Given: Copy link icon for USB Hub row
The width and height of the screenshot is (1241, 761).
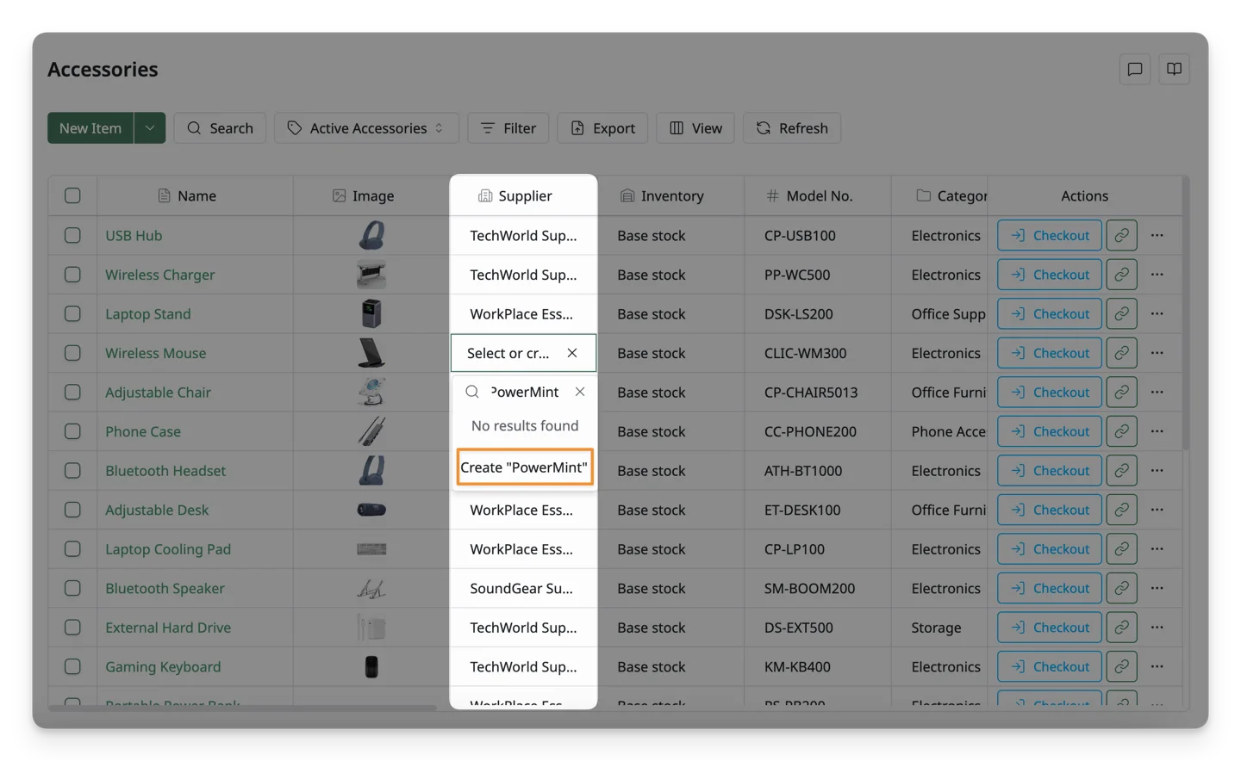Looking at the screenshot, I should click(x=1121, y=235).
